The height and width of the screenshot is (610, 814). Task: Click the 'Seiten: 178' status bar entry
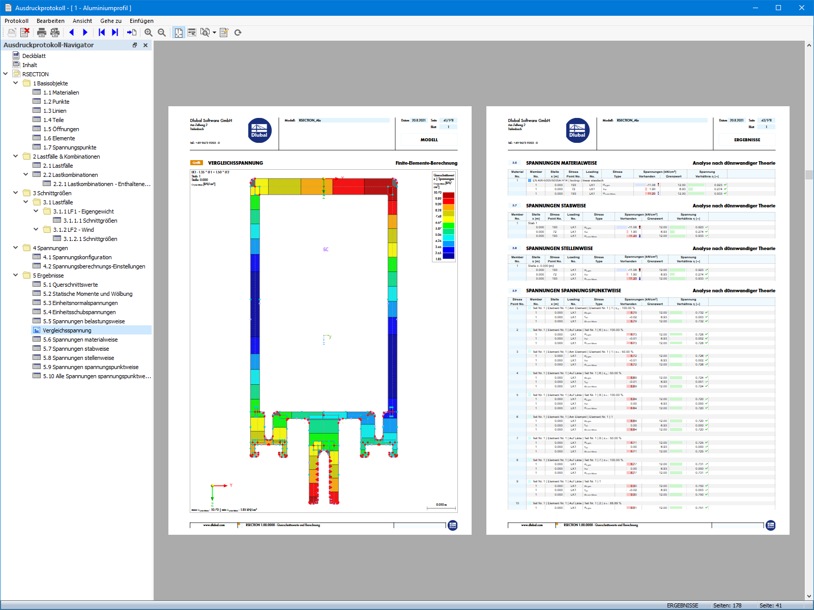[x=727, y=605]
